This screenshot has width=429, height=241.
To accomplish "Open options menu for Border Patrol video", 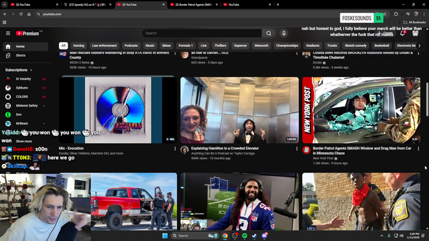I will tap(418, 149).
